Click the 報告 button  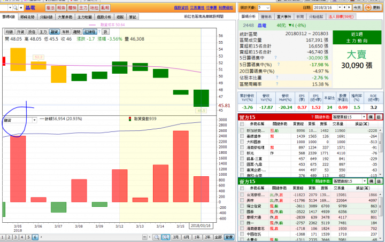tap(61, 8)
